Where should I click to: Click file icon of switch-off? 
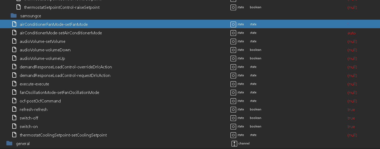click(14, 118)
